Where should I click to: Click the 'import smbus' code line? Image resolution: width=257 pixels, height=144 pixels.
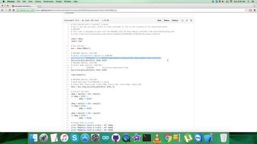click(x=77, y=39)
